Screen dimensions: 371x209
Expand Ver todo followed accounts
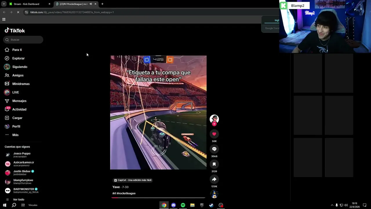pos(19,200)
